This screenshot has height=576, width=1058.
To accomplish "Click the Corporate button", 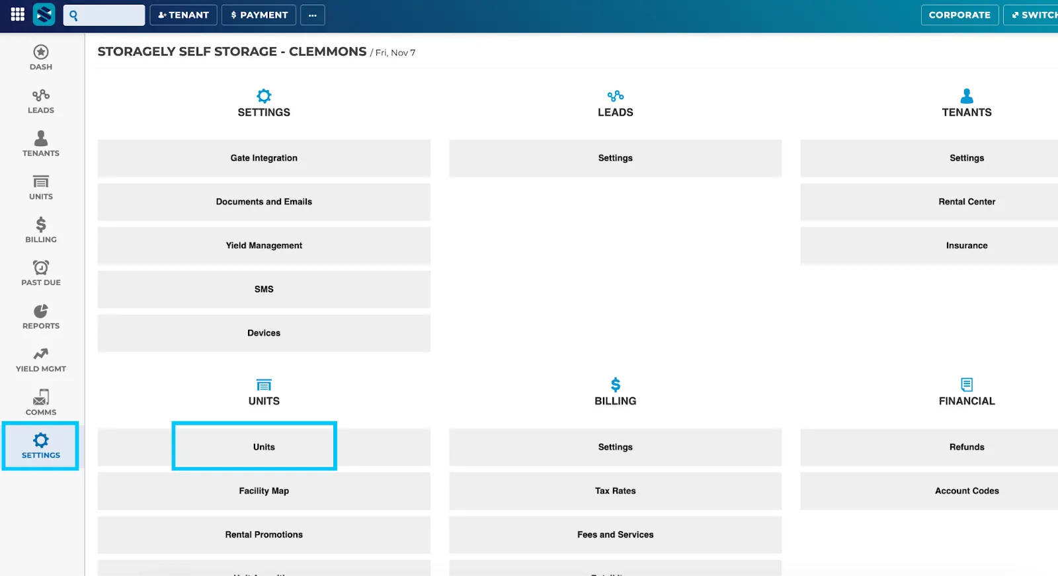I will (x=959, y=15).
